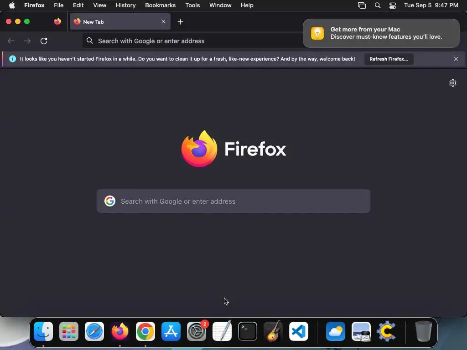Open the History menu
The width and height of the screenshot is (467, 350).
coord(126,5)
